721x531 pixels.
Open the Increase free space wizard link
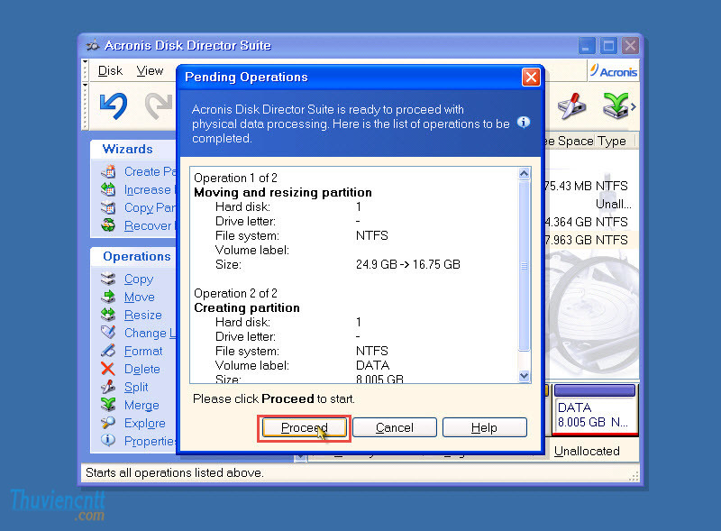[x=150, y=189]
